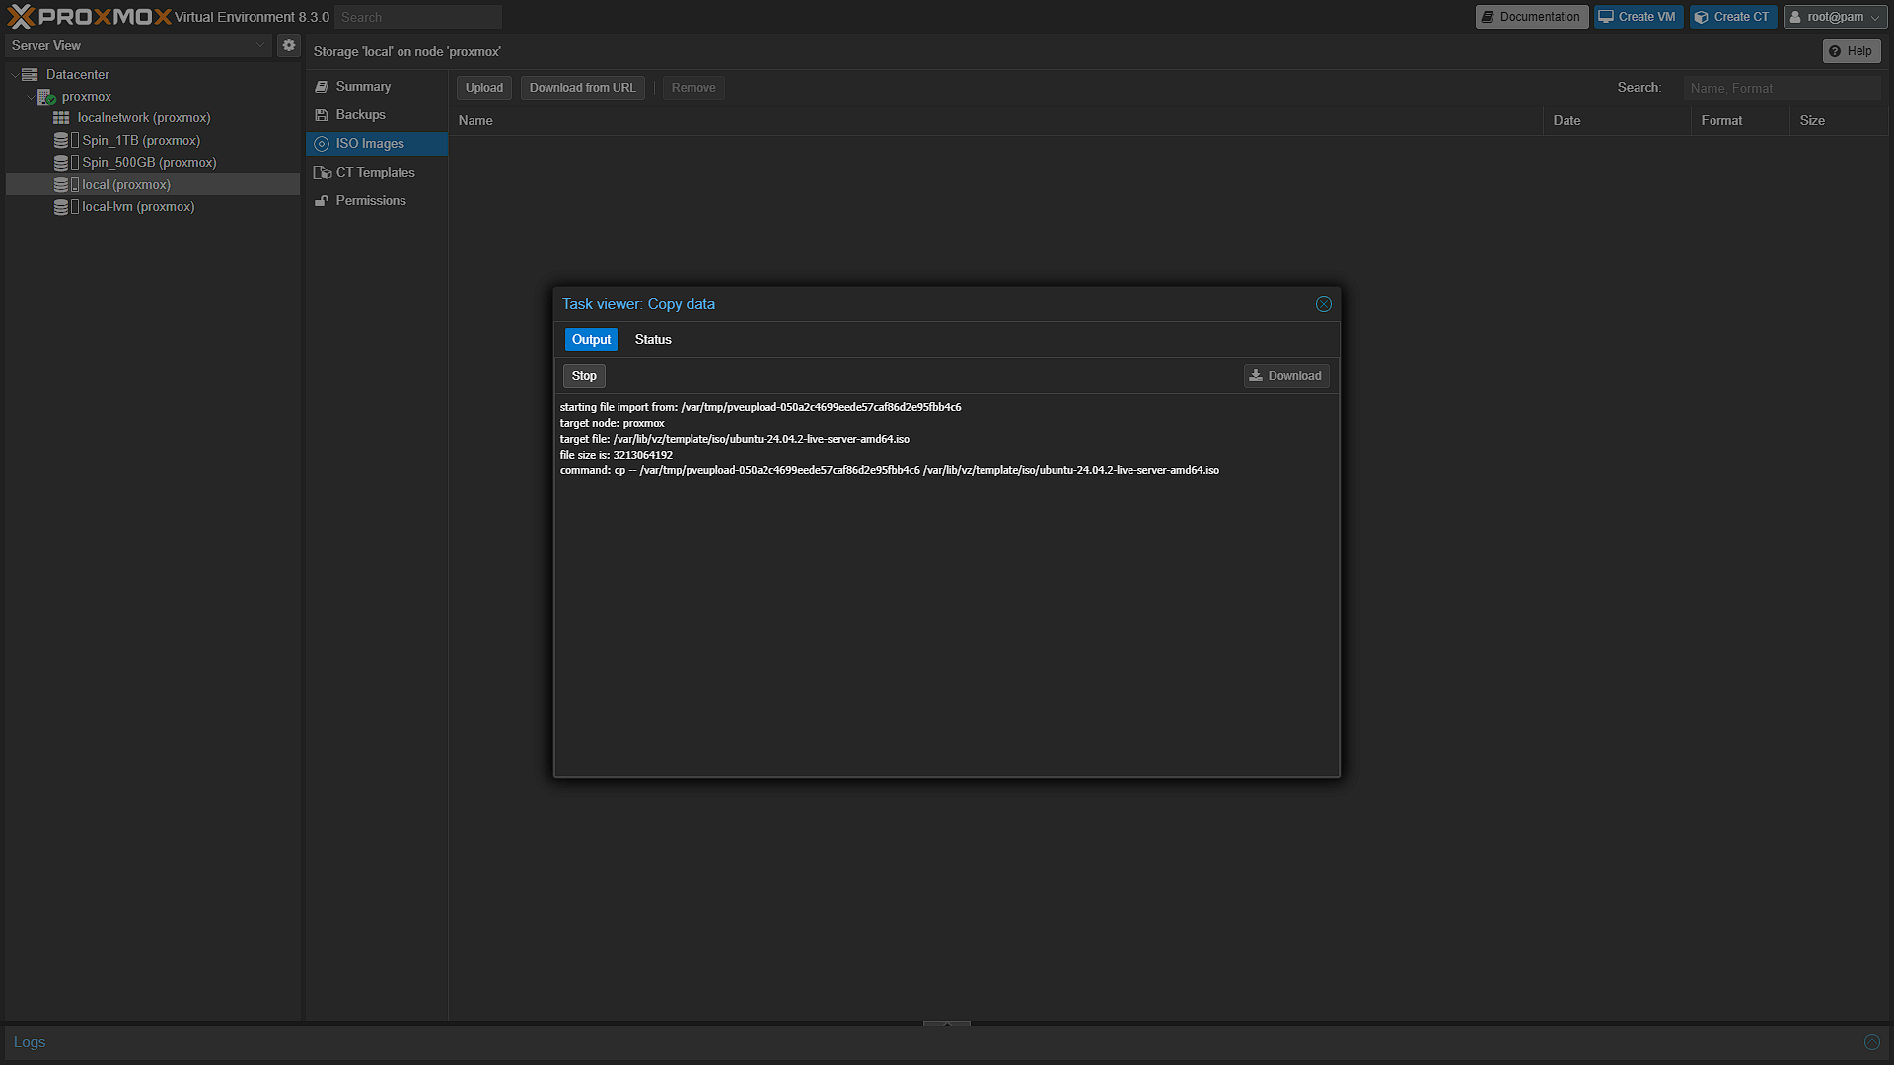
Task: Focus the Name, Format search field
Action: point(1783,88)
